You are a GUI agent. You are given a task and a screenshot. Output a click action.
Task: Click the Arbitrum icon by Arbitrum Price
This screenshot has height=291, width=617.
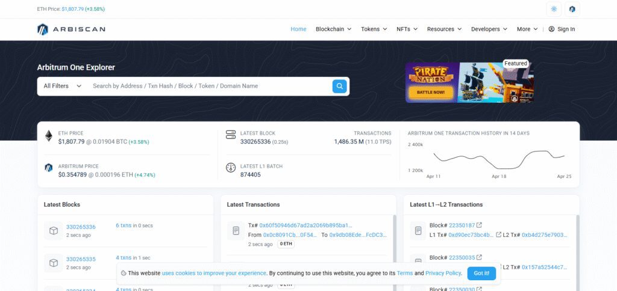point(48,168)
